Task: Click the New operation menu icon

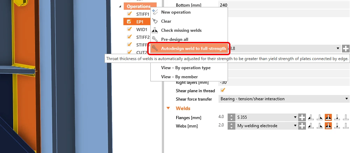Action: pyautogui.click(x=155, y=12)
